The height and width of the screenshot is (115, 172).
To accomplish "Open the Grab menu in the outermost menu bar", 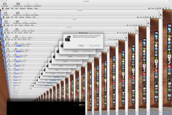I will 7,8.
